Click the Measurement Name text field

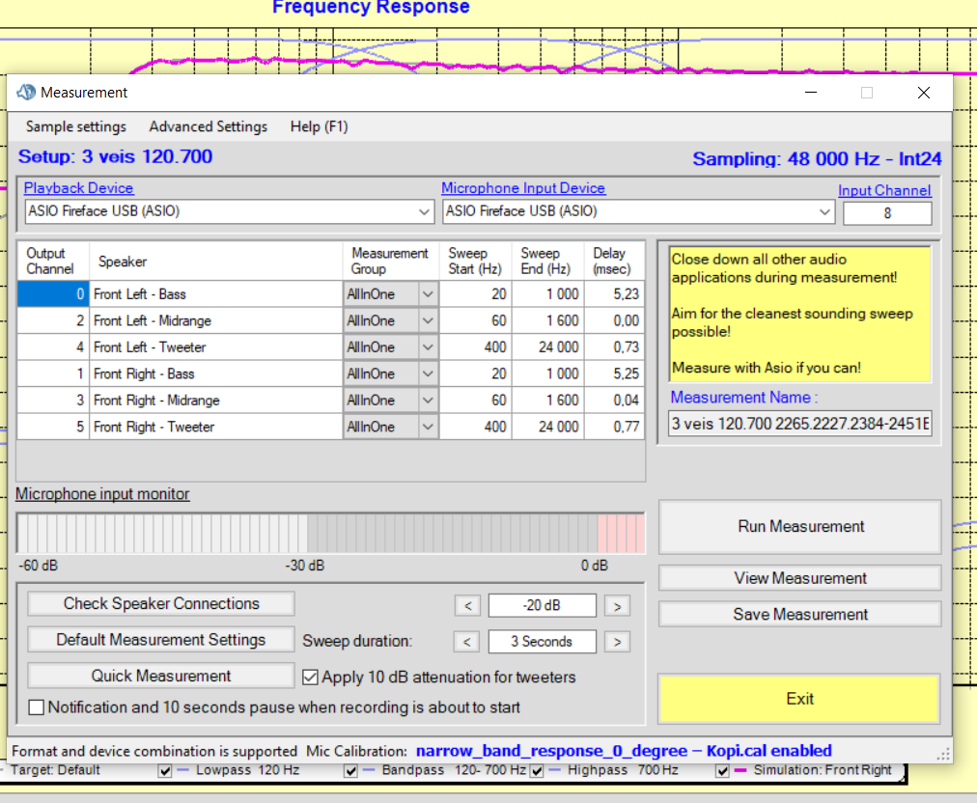point(799,424)
